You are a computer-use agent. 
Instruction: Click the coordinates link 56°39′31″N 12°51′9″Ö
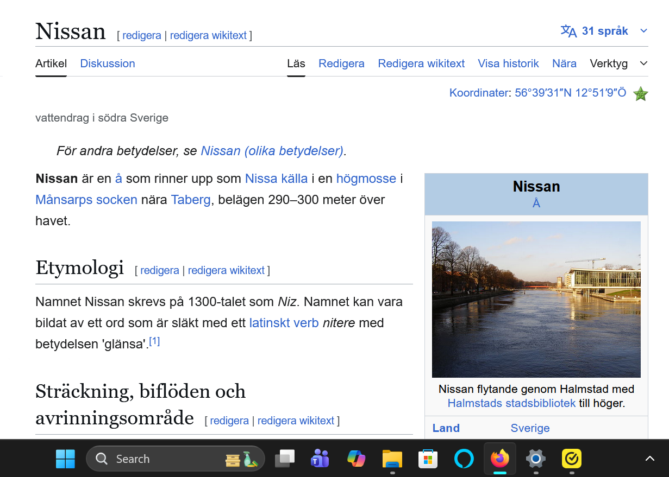click(x=570, y=93)
